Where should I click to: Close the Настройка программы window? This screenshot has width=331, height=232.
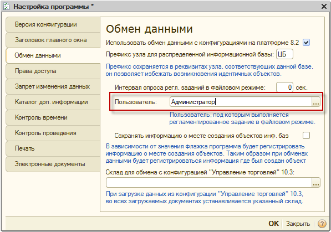click(324, 6)
